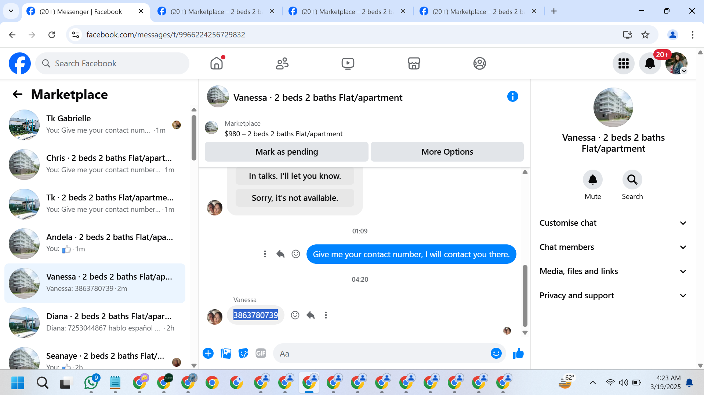Image resolution: width=704 pixels, height=395 pixels.
Task: Switch to the Messenger | Facebook tab
Action: click(x=86, y=11)
